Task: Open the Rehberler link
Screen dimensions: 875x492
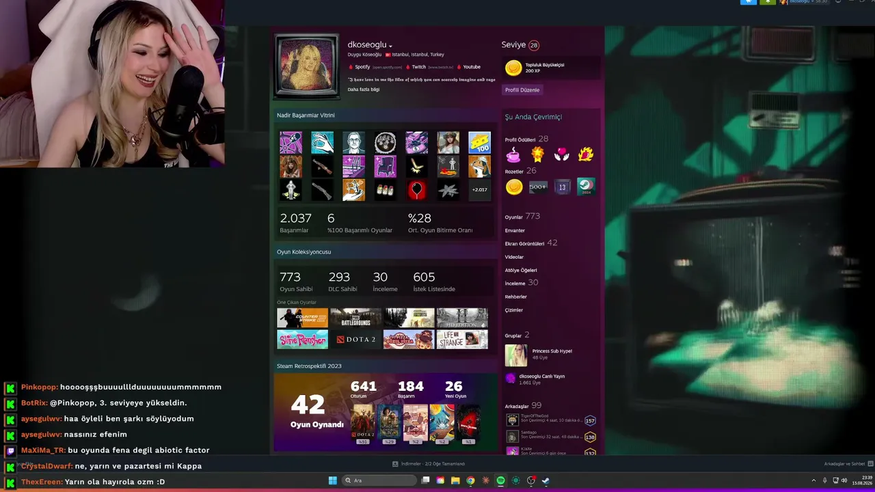Action: click(515, 297)
